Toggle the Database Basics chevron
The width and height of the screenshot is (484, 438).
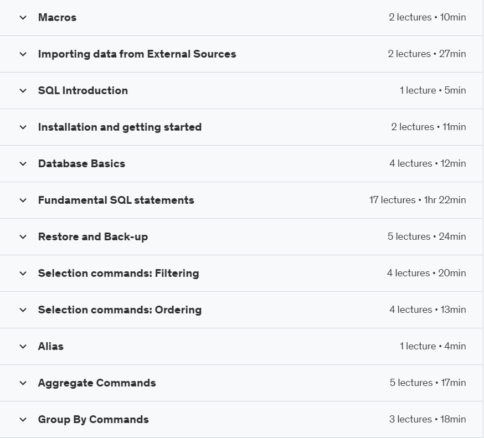pos(23,164)
